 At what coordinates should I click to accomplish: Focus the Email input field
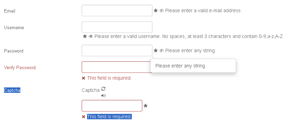[x=117, y=11]
